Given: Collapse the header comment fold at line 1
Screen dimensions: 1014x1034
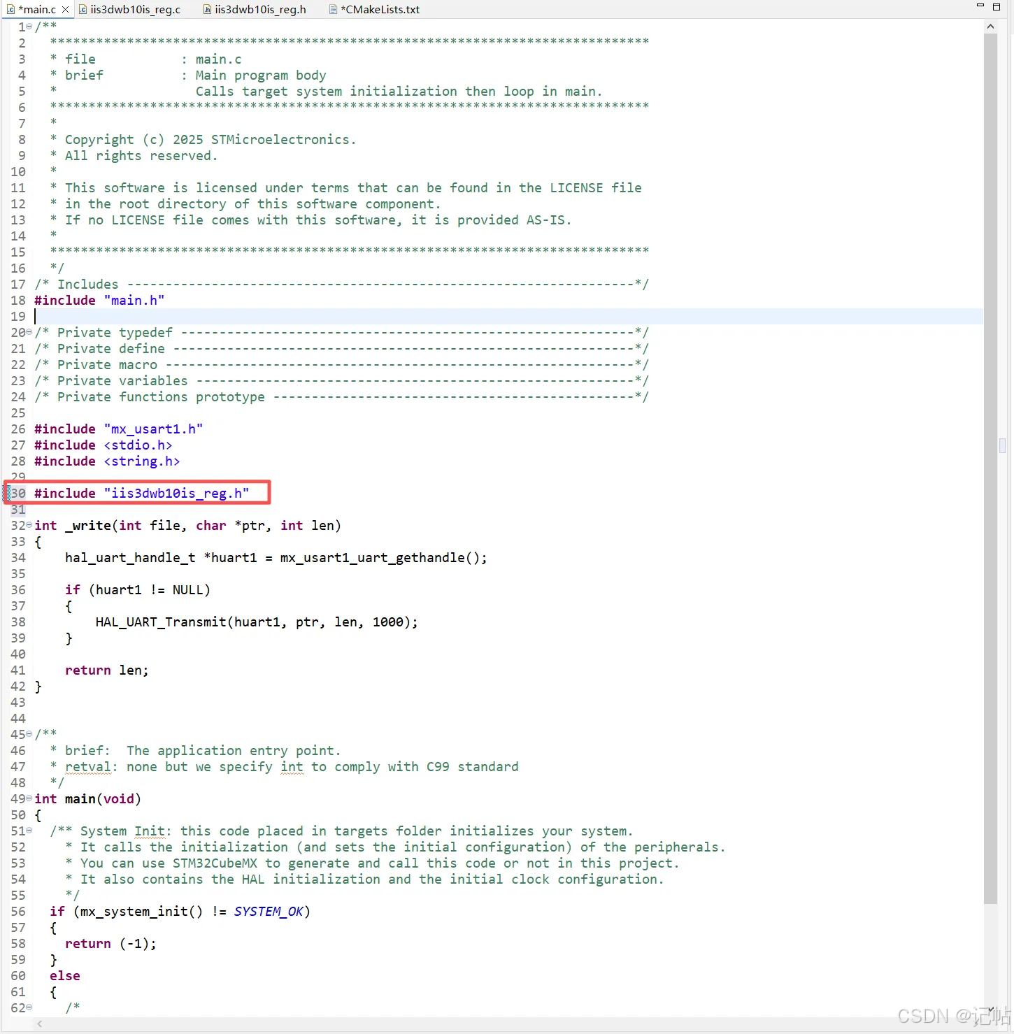Looking at the screenshot, I should click(x=29, y=27).
